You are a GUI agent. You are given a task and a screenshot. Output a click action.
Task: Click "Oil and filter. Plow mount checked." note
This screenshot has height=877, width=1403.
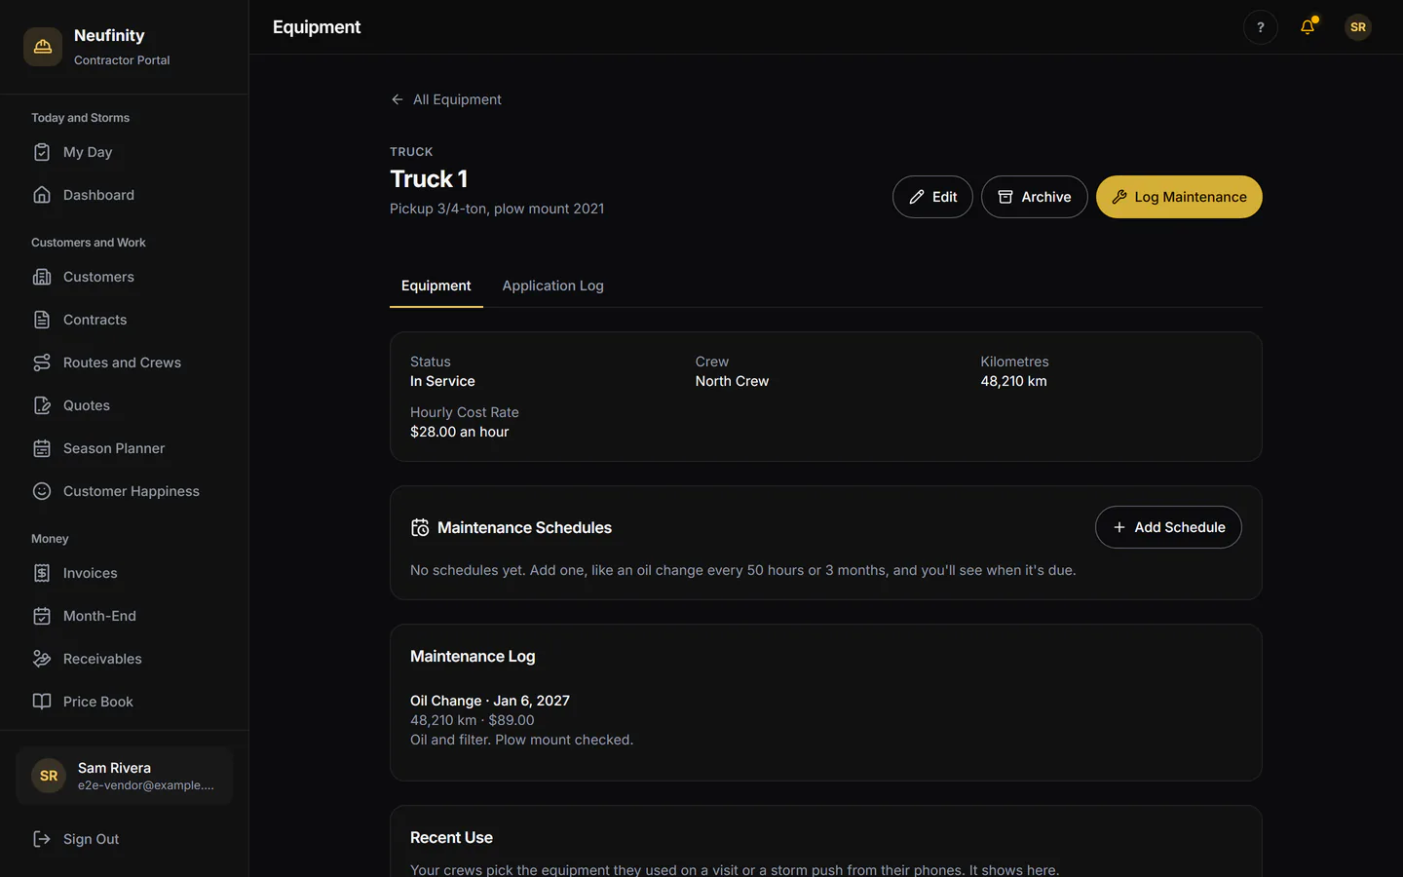(521, 740)
